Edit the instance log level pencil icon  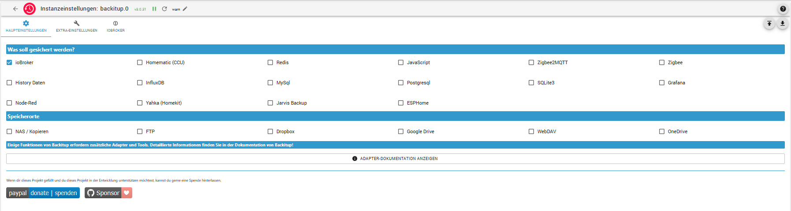(x=185, y=9)
